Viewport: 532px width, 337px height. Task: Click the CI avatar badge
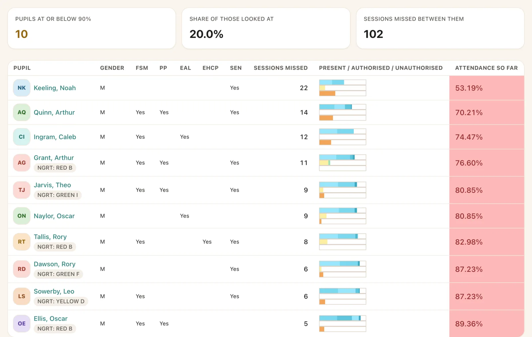point(22,137)
